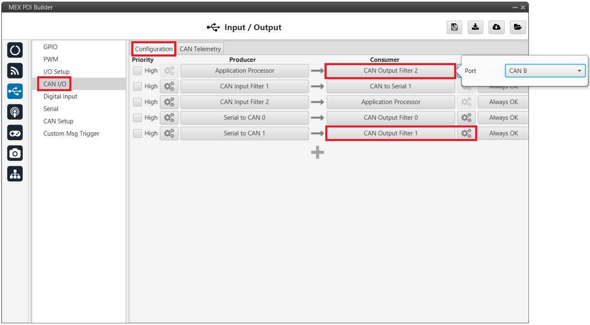
Task: Open Custom Msg Trigger in the side list
Action: click(71, 134)
